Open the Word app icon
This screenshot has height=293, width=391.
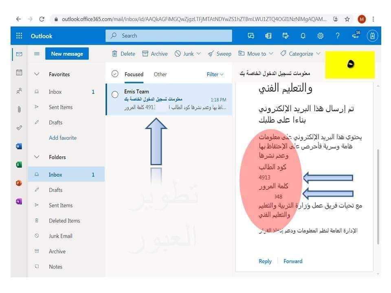click(x=19, y=146)
